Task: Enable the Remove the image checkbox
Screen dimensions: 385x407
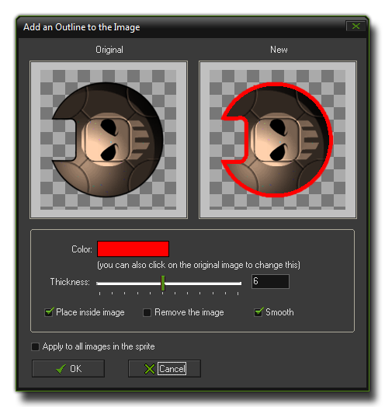Action: click(x=147, y=312)
